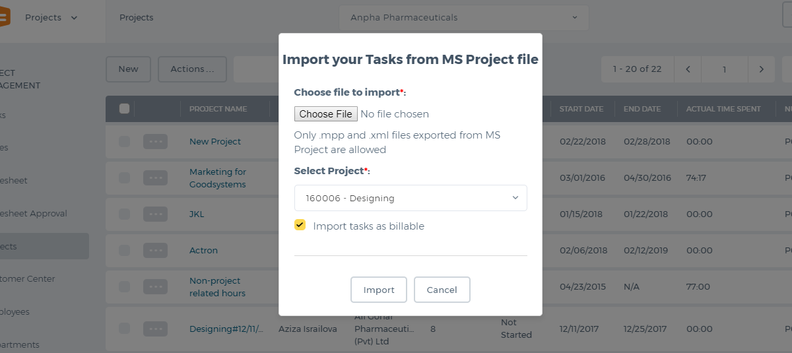The image size is (792, 353).
Task: Uncheck Import tasks as billable
Action: [300, 225]
